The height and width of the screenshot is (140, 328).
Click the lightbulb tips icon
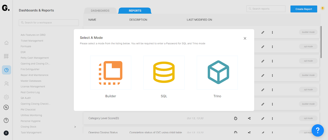[x=323, y=8]
